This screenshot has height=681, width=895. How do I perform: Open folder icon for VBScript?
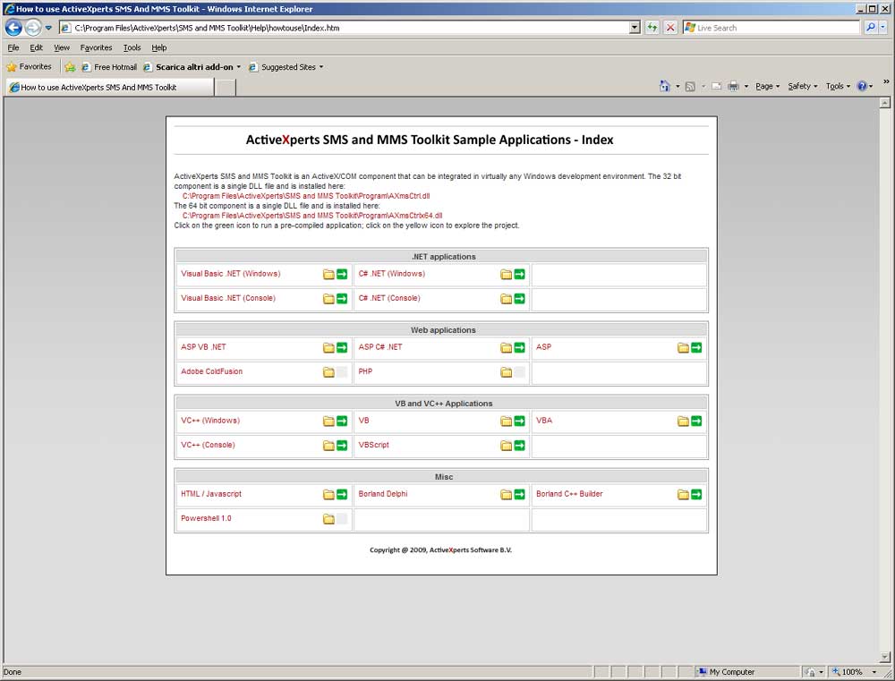507,446
